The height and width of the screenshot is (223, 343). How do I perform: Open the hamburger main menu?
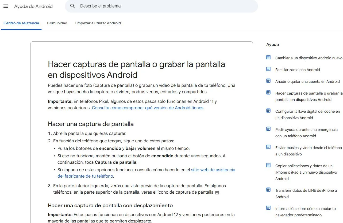pyautogui.click(x=6, y=6)
